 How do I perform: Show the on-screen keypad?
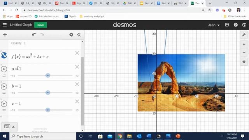pos(7,126)
